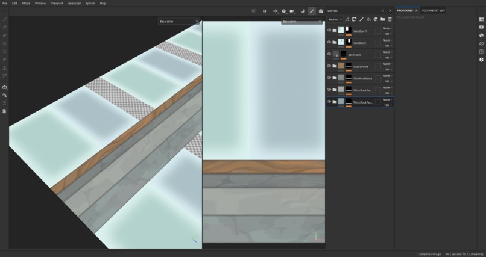Select the Polygon Fill cube tool
Viewport: 486px width, 257px height.
click(x=5, y=43)
